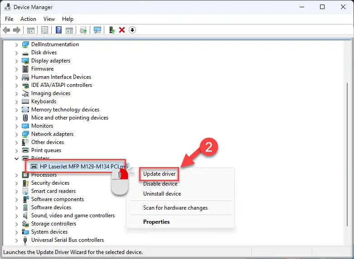The width and height of the screenshot is (354, 259).
Task: Click the Update driver software toolbar icon
Action: coord(83,30)
